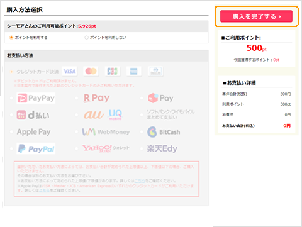
Task: Click the 500pt used points amount
Action: (256, 48)
